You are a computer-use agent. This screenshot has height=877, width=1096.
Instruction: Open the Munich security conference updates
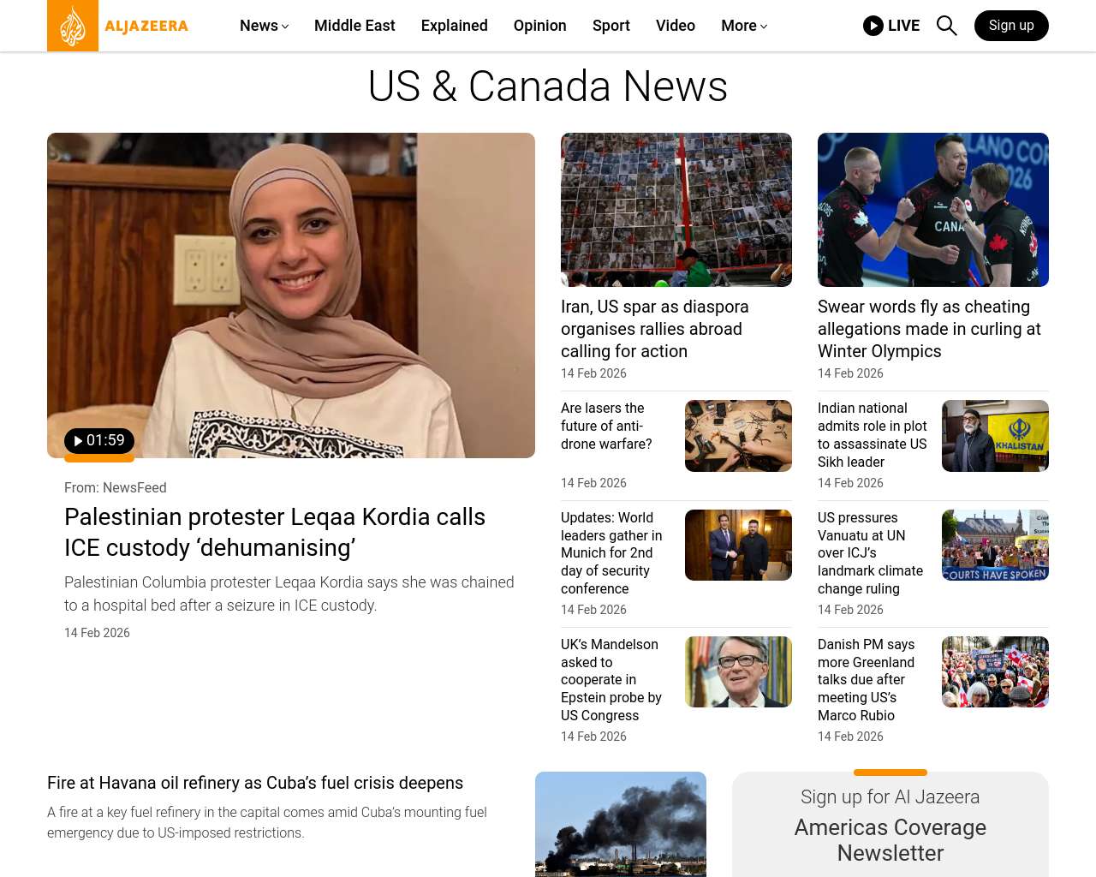pos(611,553)
